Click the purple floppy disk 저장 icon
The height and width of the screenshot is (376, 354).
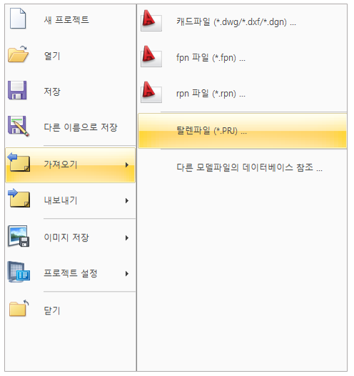click(x=17, y=90)
